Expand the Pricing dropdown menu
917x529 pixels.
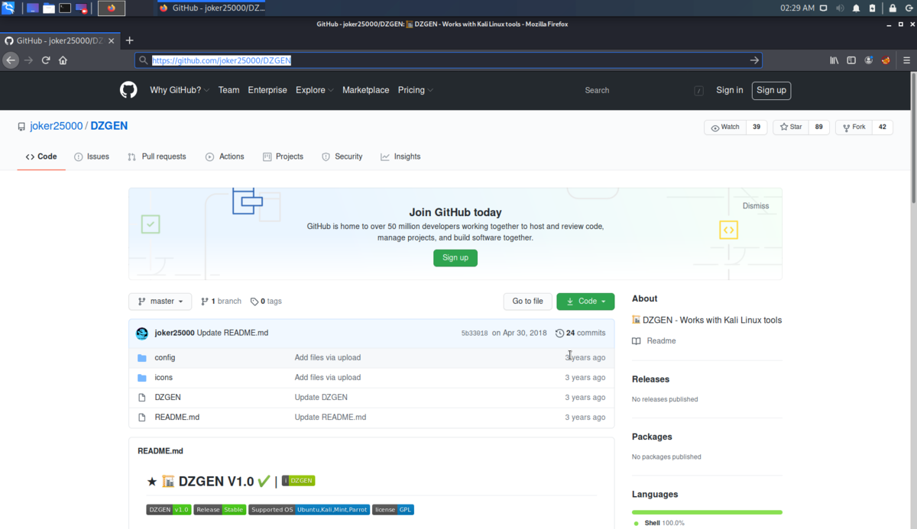pos(415,90)
